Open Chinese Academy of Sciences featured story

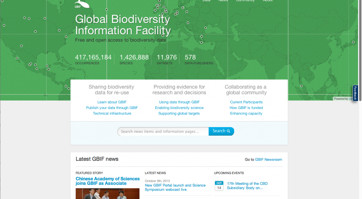107,181
